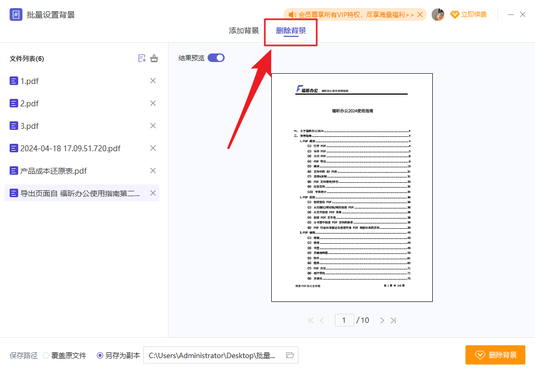Viewport: 535px width, 372px height.
Task: Toggle the 结果预览 switch
Action: [x=216, y=58]
